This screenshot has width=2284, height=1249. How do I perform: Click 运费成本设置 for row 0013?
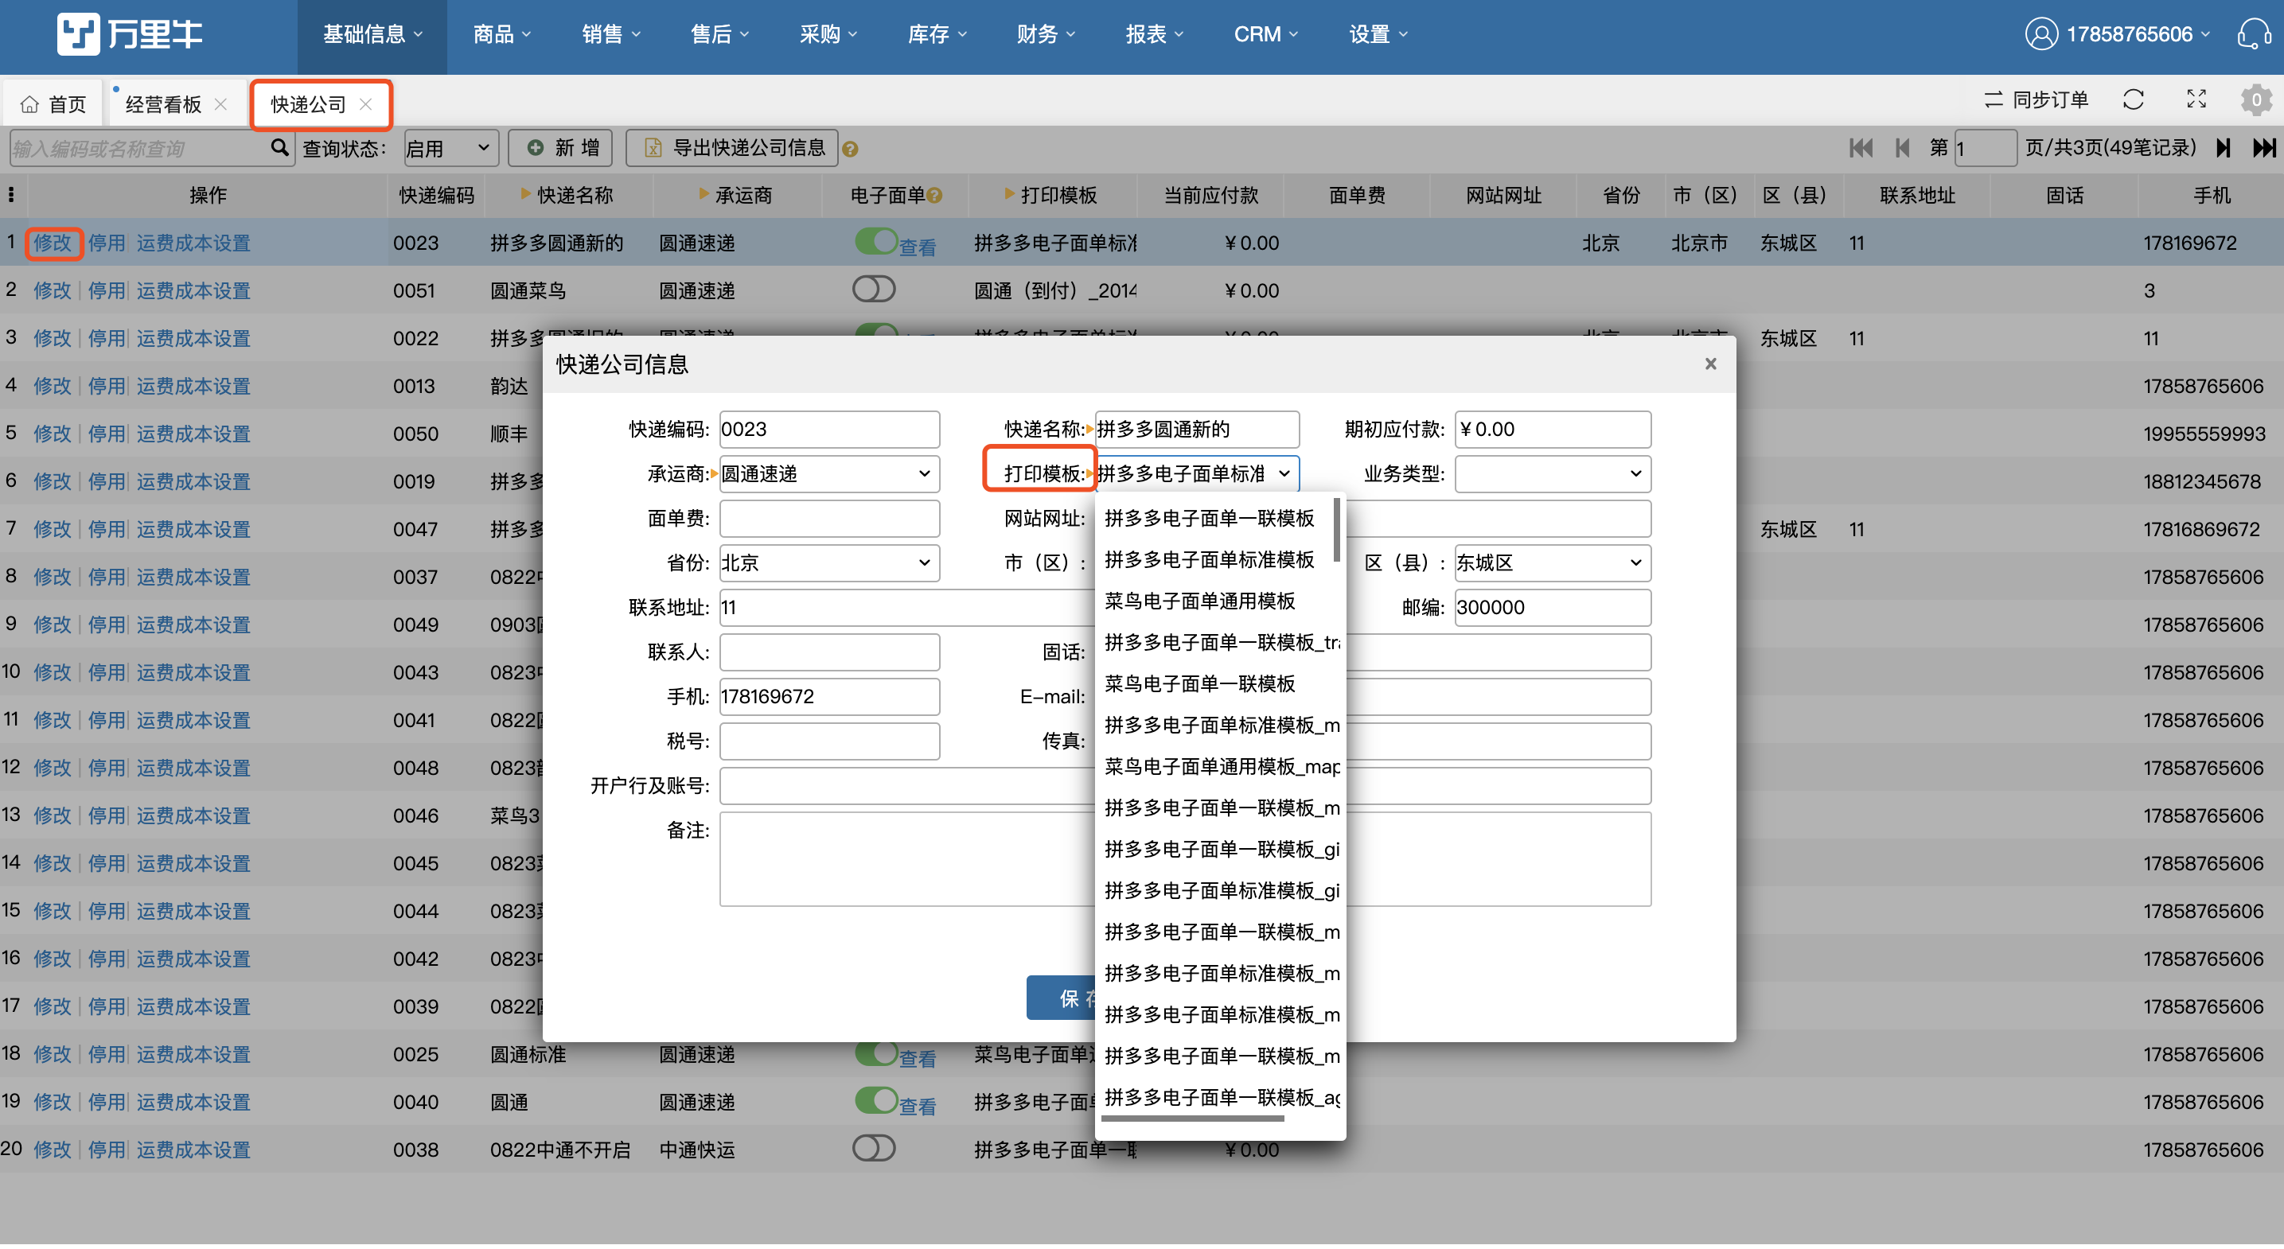[x=193, y=386]
